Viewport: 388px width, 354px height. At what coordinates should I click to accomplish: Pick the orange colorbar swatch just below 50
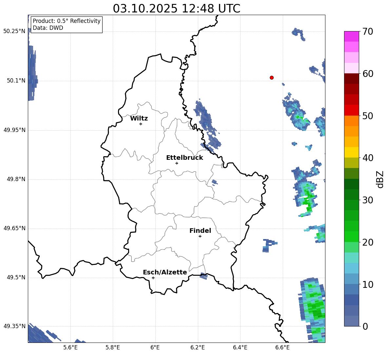(x=351, y=121)
